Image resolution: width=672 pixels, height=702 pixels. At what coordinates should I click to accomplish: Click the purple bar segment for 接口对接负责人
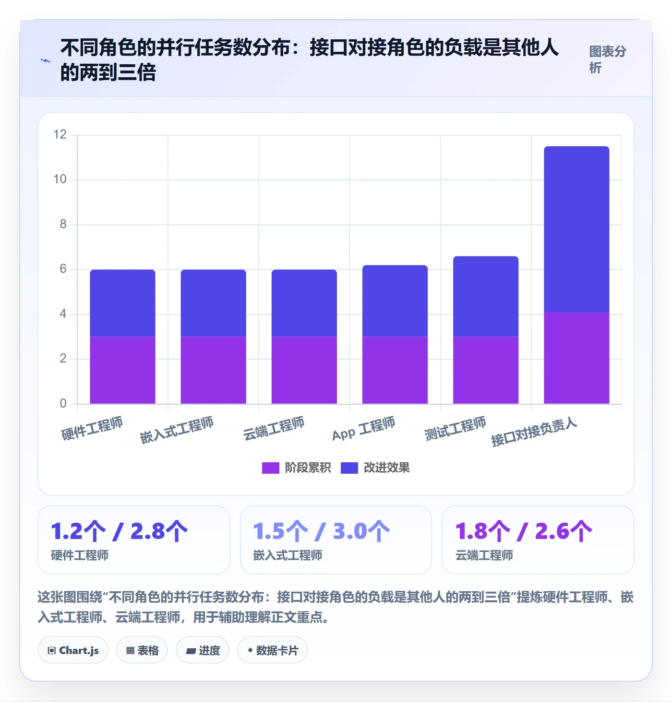576,358
